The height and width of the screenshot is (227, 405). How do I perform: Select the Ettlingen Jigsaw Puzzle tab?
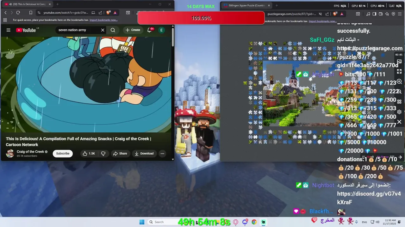(x=246, y=5)
